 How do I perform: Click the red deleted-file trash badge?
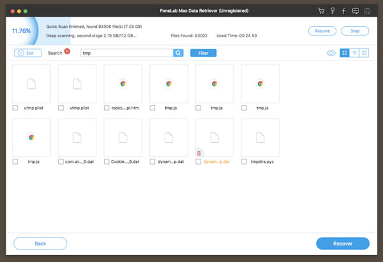tap(199, 153)
